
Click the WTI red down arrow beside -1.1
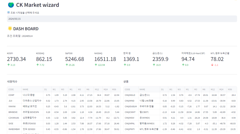point(212,65)
